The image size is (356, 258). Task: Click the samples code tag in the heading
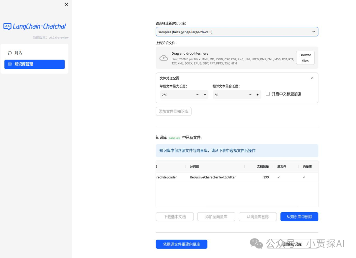[x=174, y=138]
